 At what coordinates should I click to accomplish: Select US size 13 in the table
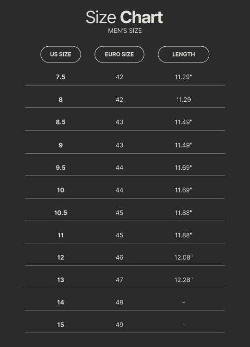(x=61, y=280)
